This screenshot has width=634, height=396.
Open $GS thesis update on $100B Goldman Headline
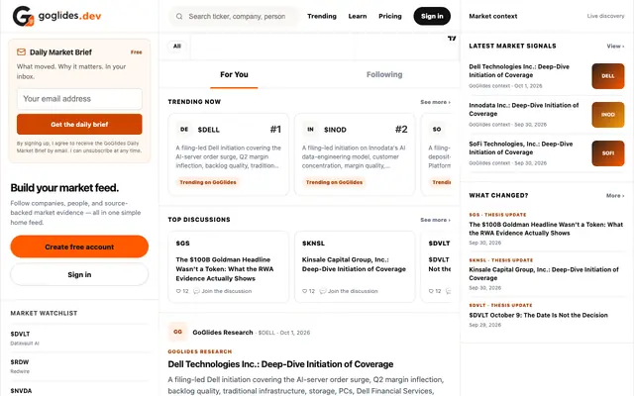[546, 229]
